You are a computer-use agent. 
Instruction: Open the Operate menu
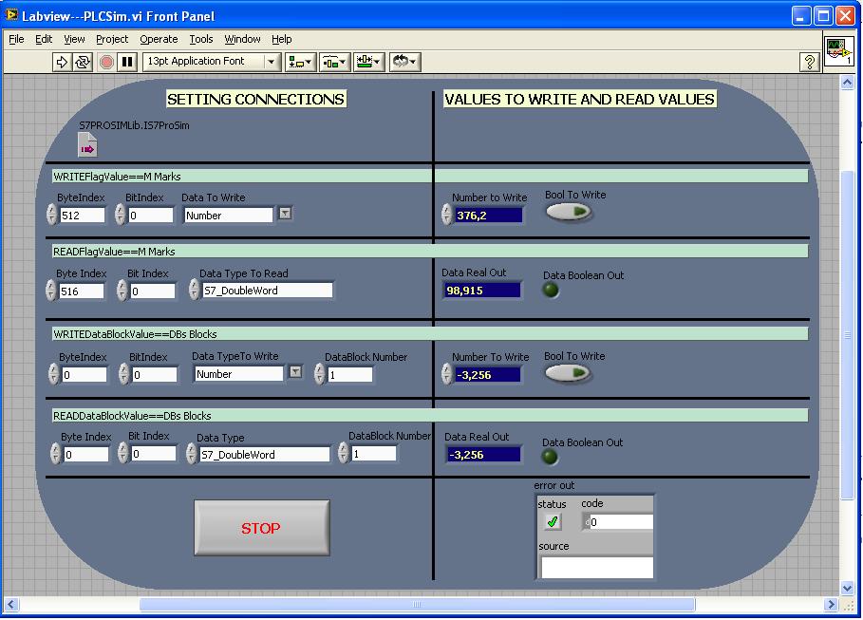click(159, 39)
